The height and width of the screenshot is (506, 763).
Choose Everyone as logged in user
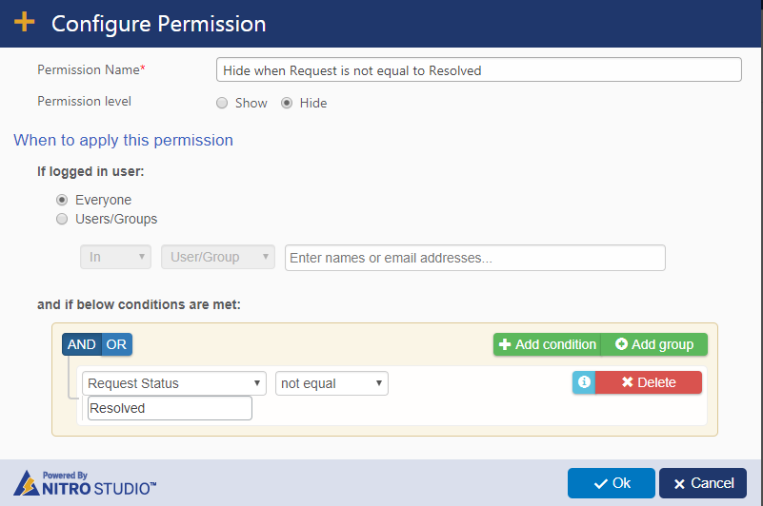click(62, 200)
